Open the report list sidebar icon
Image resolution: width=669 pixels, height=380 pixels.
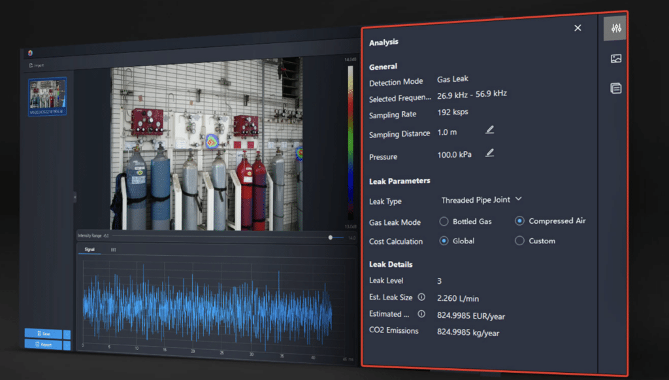[x=615, y=88]
